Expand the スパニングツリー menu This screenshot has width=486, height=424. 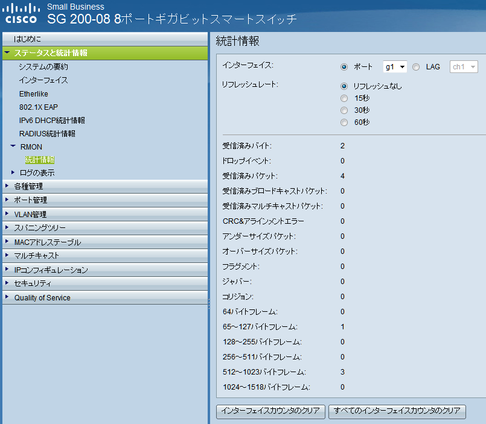pos(105,227)
